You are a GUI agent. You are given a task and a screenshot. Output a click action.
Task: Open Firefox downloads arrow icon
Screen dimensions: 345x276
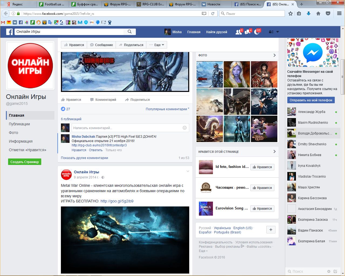[x=309, y=13]
